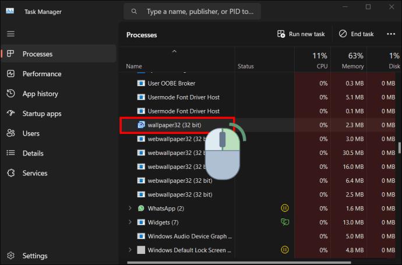Click WhatsApp's suspended pause status icon
This screenshot has width=402, height=265.
[x=285, y=208]
